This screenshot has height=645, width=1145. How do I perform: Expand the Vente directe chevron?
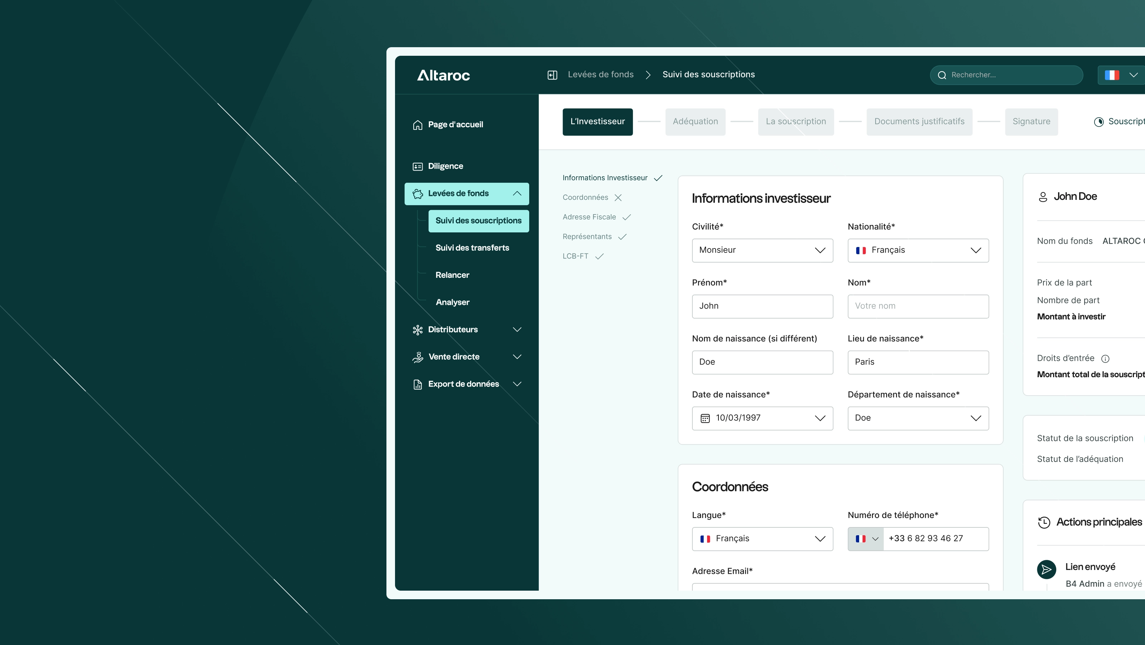click(517, 357)
